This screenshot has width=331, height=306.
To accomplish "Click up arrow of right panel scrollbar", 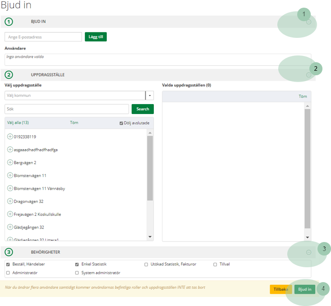I will coord(308,106).
